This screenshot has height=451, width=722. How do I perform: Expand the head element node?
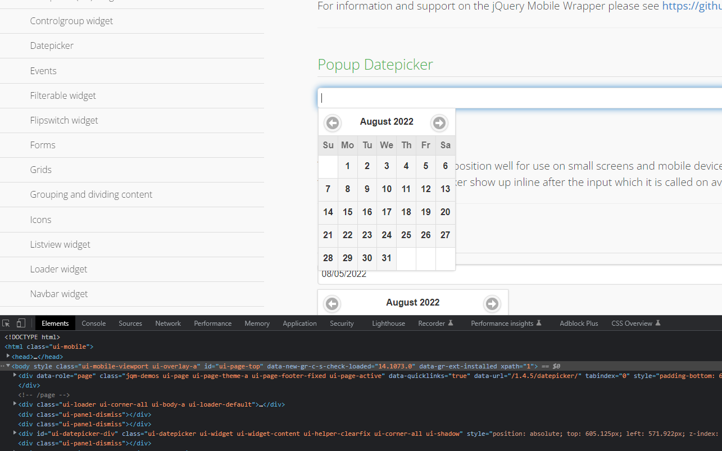click(x=8, y=356)
